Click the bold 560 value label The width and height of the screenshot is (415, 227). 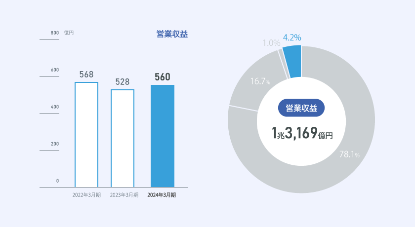163,77
